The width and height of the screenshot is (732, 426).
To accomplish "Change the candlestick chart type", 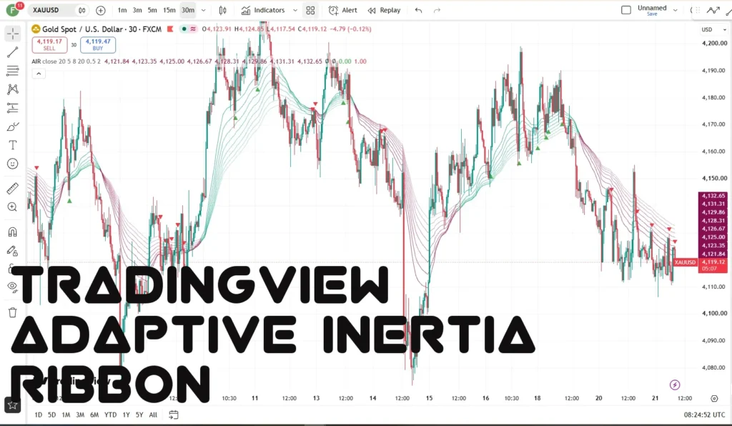I will coord(223,10).
